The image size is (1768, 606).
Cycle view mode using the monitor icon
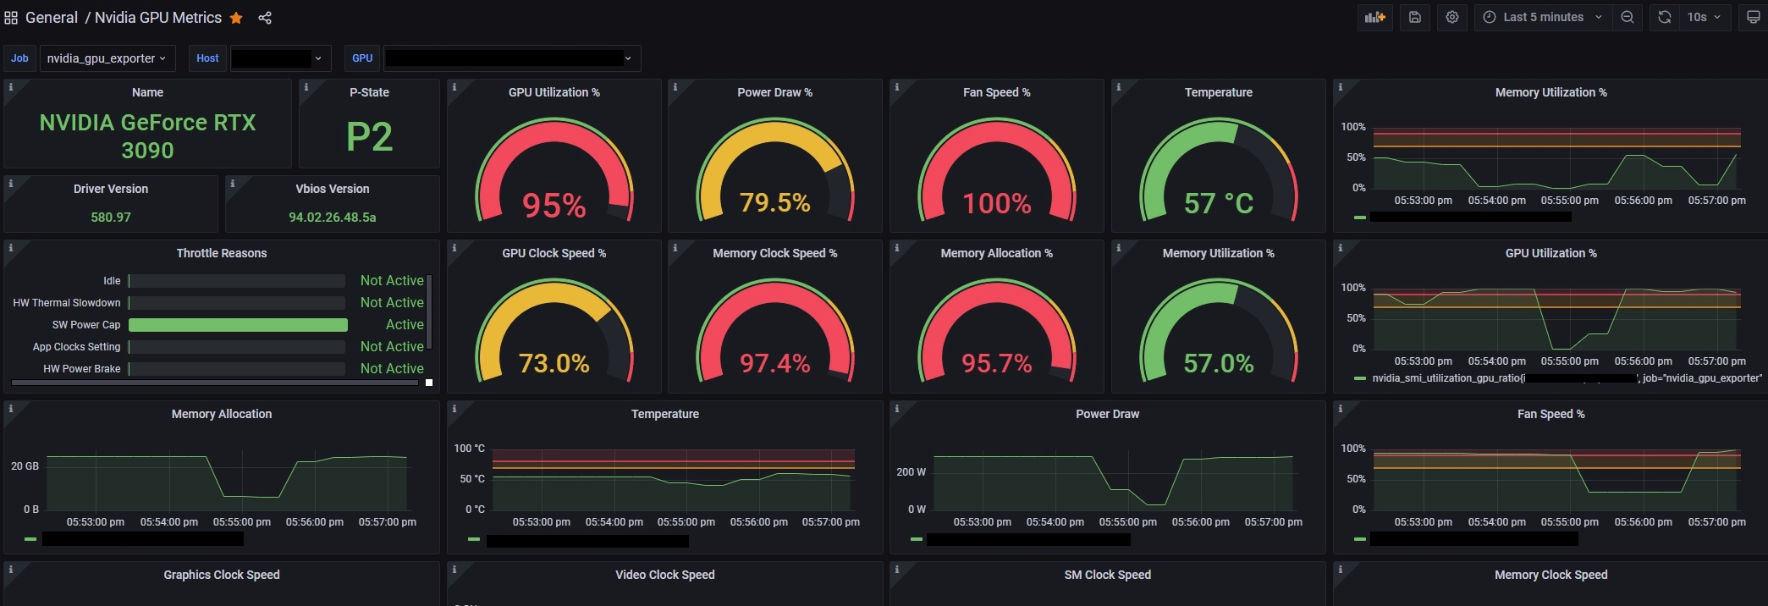(1754, 17)
